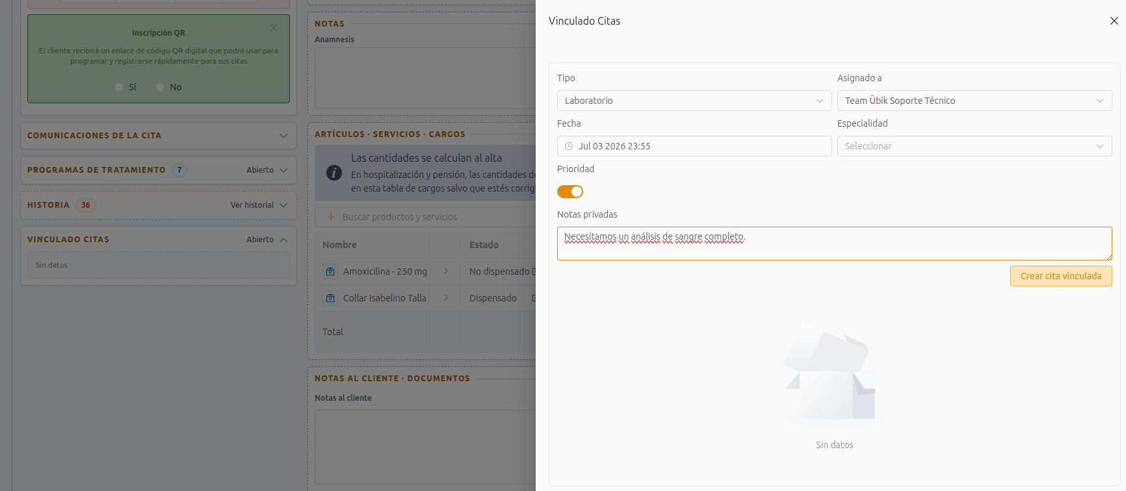The image size is (1126, 491).
Task: Select the No radio for Inscripción QR
Action: (x=160, y=87)
